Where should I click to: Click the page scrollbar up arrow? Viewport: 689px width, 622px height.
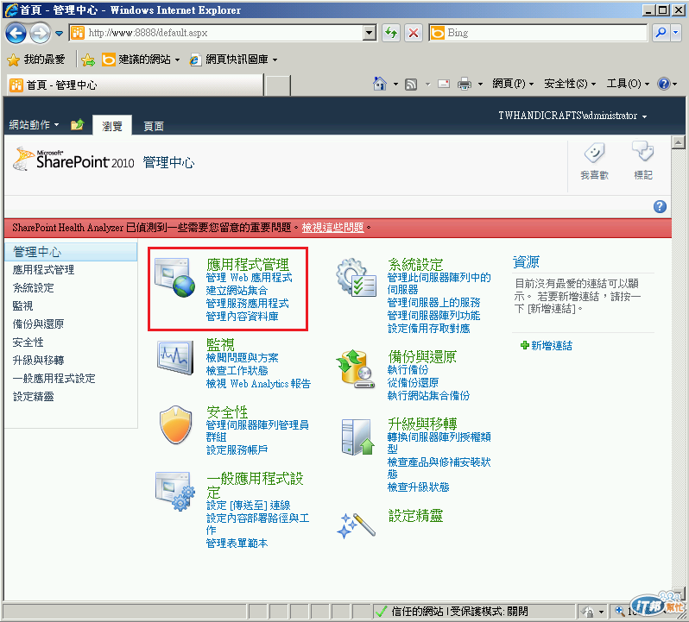point(678,142)
